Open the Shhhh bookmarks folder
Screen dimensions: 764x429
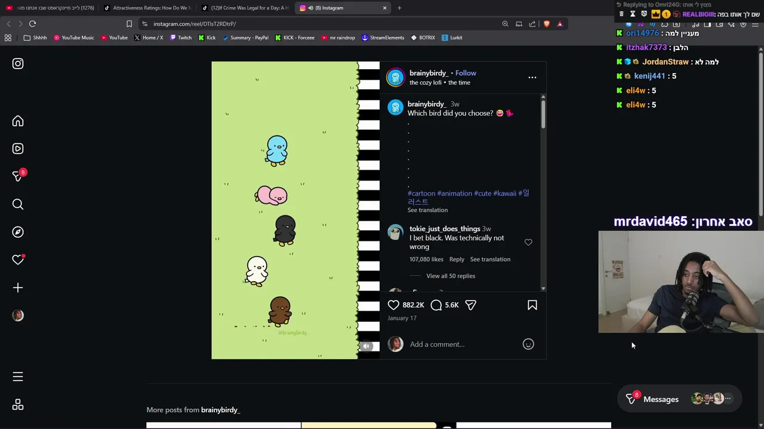(35, 38)
